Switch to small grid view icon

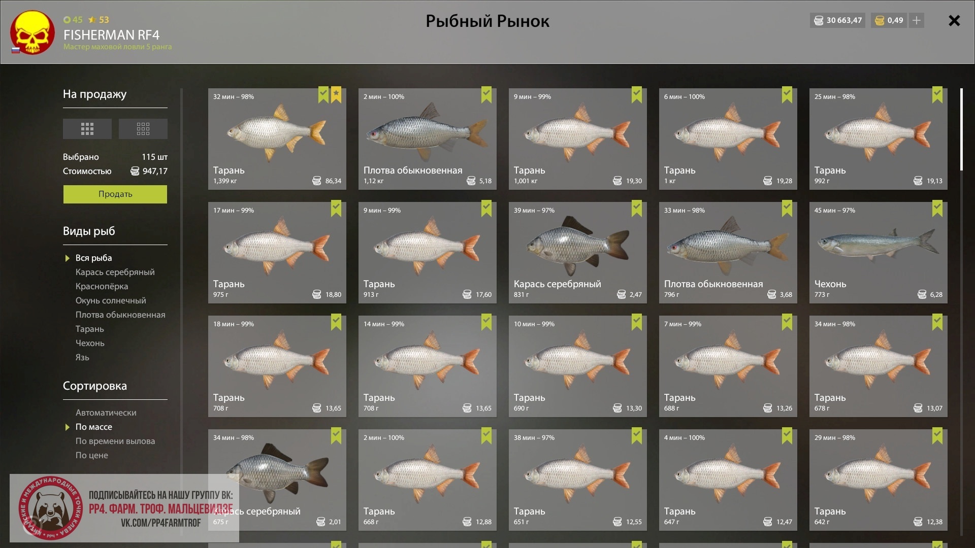[143, 129]
